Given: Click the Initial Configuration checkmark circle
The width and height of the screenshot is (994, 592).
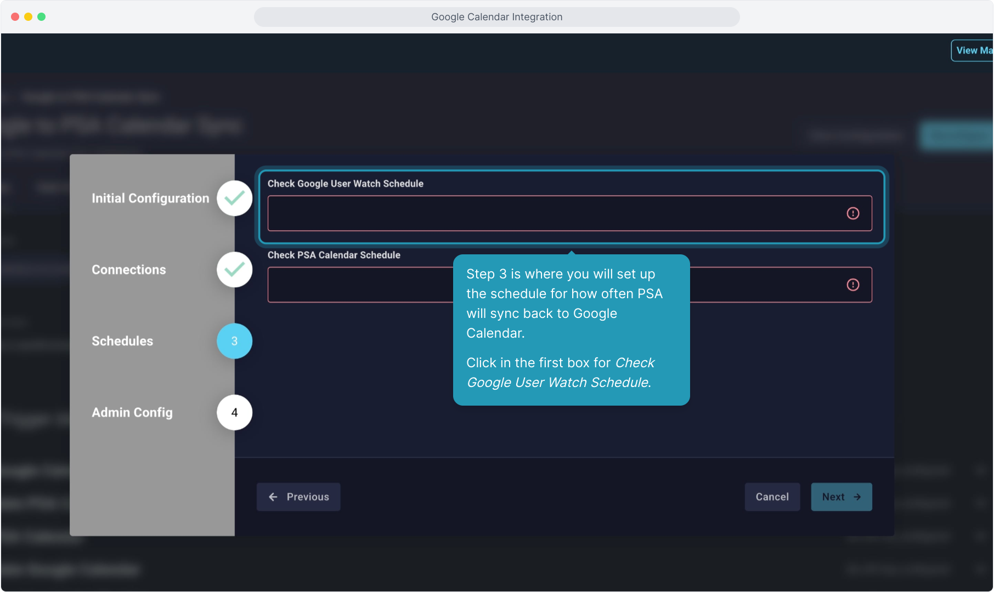Looking at the screenshot, I should coord(234,198).
